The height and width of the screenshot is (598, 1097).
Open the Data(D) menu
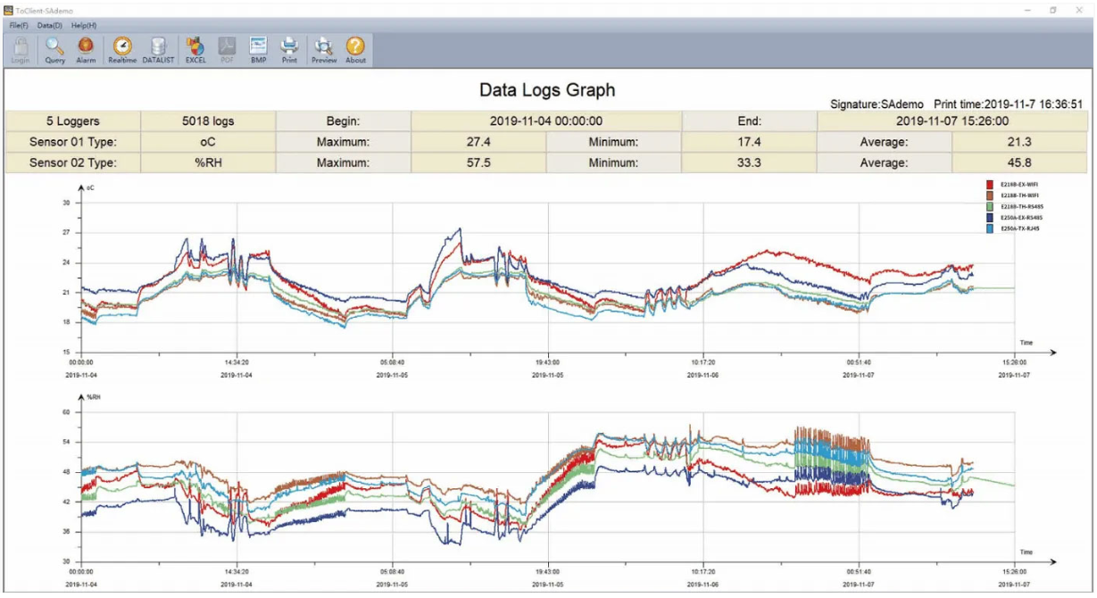(x=50, y=25)
